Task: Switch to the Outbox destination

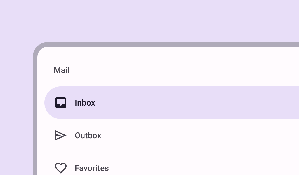Action: coord(172,135)
